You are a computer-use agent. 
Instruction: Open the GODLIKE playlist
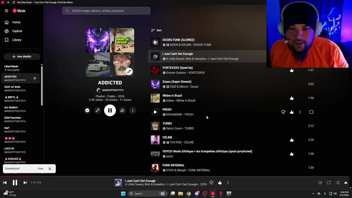[x=21, y=160]
